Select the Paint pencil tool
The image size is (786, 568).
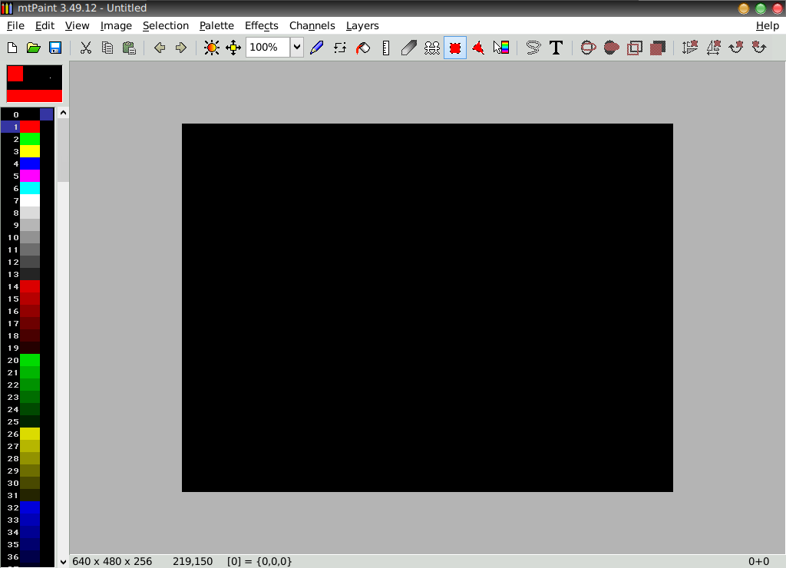[x=317, y=48]
